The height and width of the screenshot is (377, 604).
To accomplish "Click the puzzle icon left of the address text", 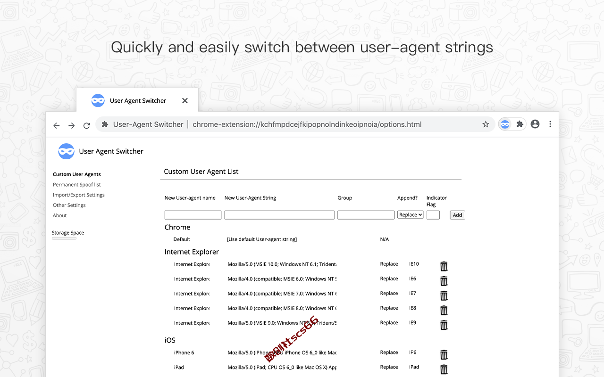I will 105,124.
